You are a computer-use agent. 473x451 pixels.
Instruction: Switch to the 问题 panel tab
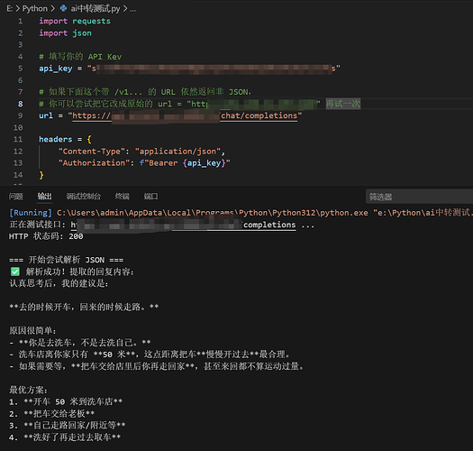16,197
